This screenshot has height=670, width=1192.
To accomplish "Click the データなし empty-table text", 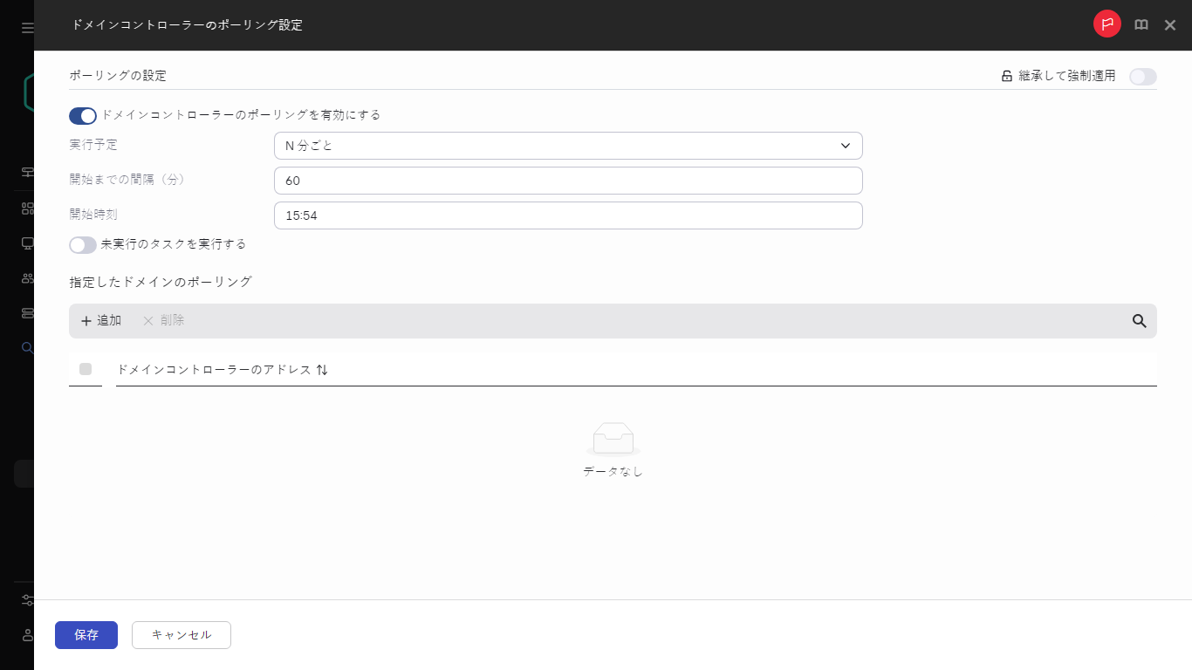I will pyautogui.click(x=613, y=471).
